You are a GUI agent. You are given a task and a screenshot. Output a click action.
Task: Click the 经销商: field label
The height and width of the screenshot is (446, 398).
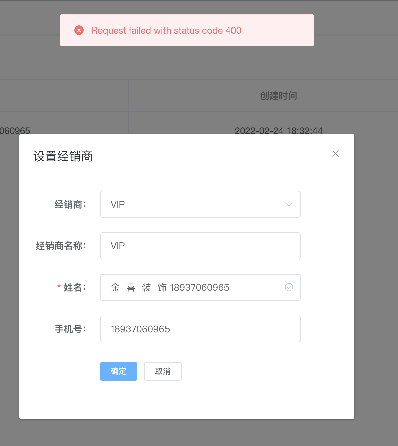click(x=70, y=204)
